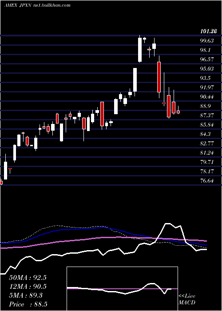Click the 95.03 price axis label
This screenshot has width=222, height=311.
(207, 68)
